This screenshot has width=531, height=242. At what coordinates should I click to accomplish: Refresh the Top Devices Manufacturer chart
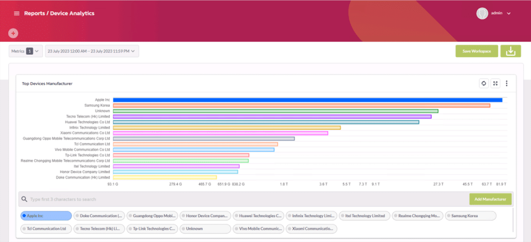tap(484, 83)
